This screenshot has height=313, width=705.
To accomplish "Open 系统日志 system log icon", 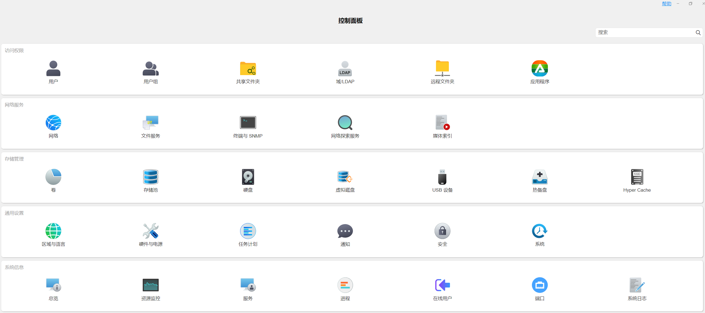I will click(637, 285).
